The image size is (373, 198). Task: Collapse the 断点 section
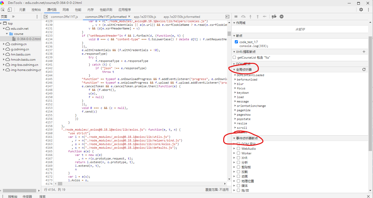coord(234,36)
